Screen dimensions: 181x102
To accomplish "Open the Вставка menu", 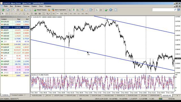I will point(18,6).
